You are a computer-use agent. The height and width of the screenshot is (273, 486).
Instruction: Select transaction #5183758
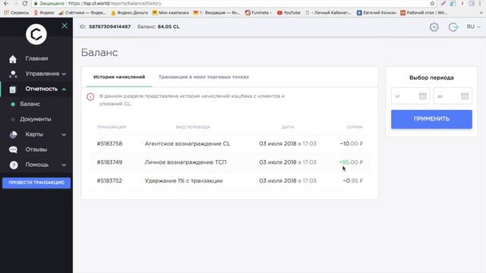tap(109, 143)
